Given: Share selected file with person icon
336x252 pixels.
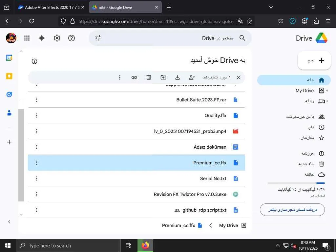Looking at the screenshot, I should [192, 77].
